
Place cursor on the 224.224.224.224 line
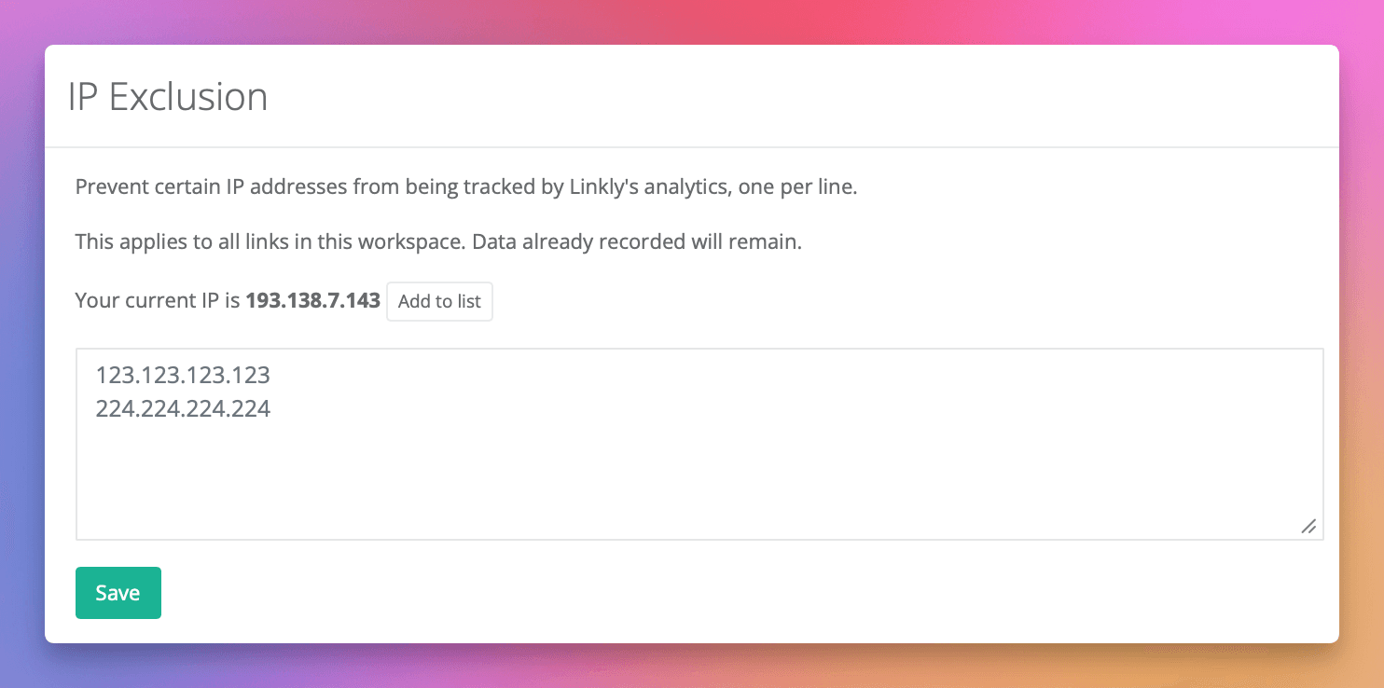click(x=183, y=408)
